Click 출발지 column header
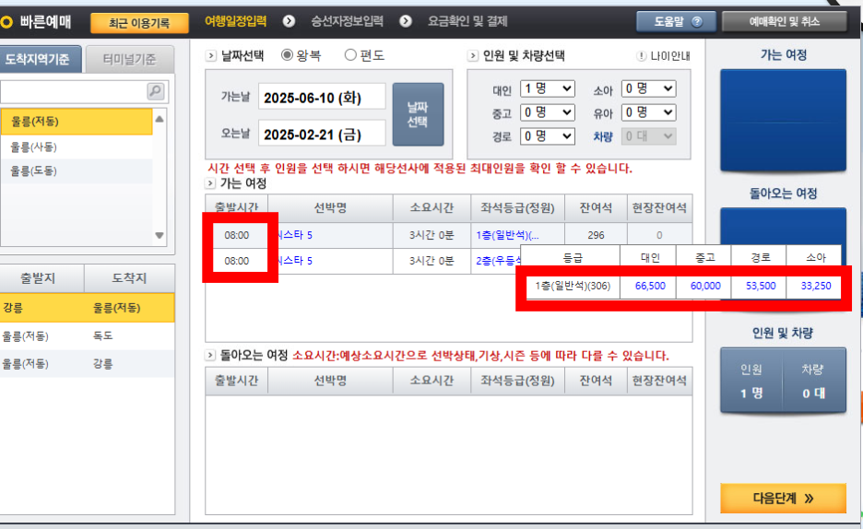This screenshot has width=863, height=529. point(41,278)
